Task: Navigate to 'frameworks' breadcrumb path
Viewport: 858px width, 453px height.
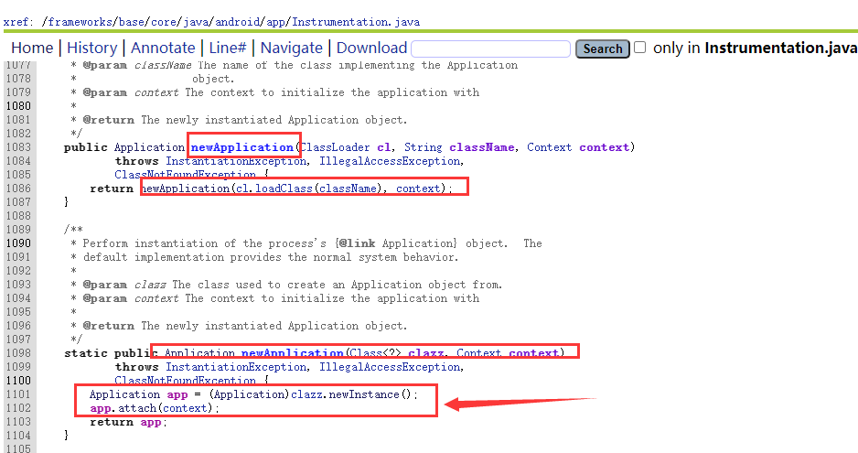Action: (x=80, y=22)
